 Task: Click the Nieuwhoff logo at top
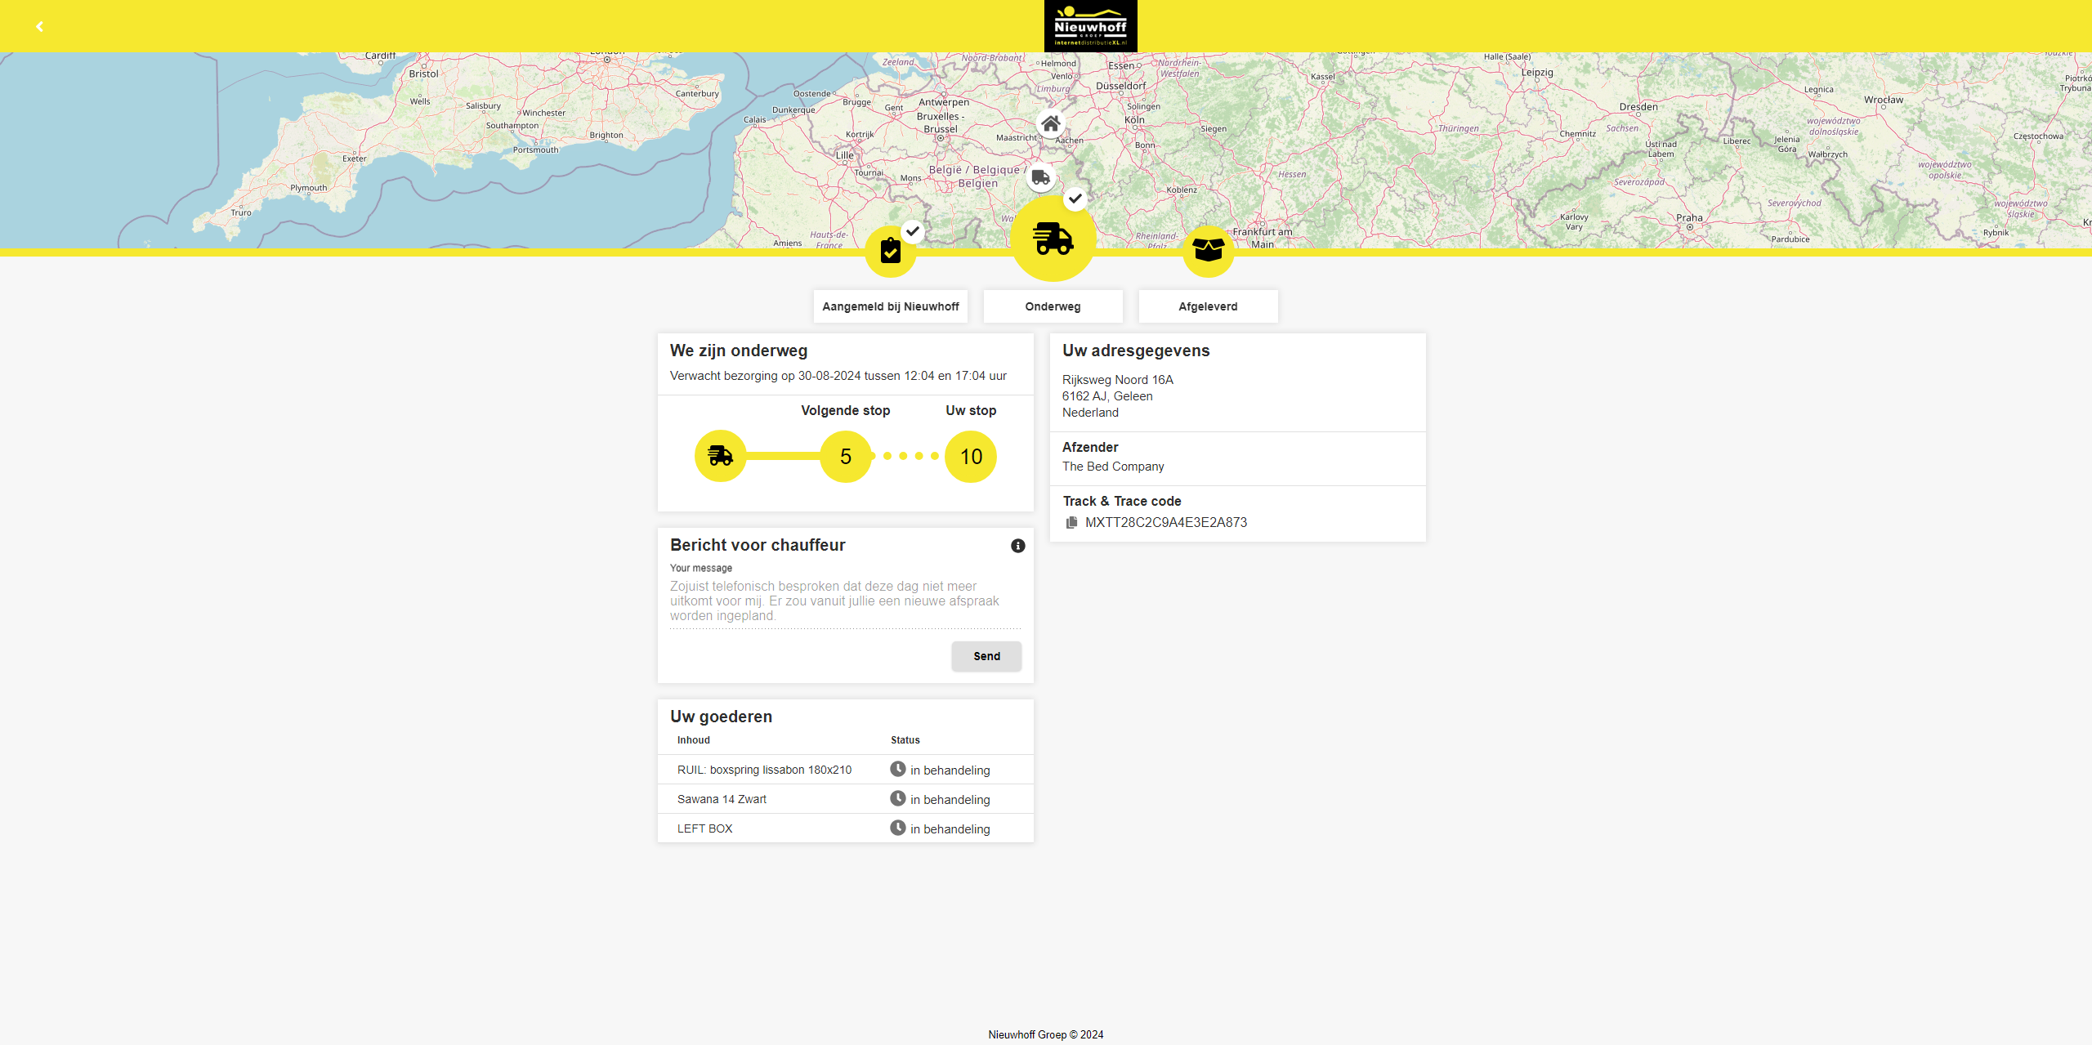tap(1090, 26)
